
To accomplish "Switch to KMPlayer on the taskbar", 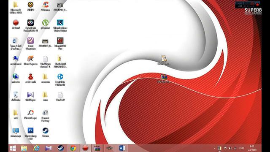I will pyautogui.click(x=49, y=148).
